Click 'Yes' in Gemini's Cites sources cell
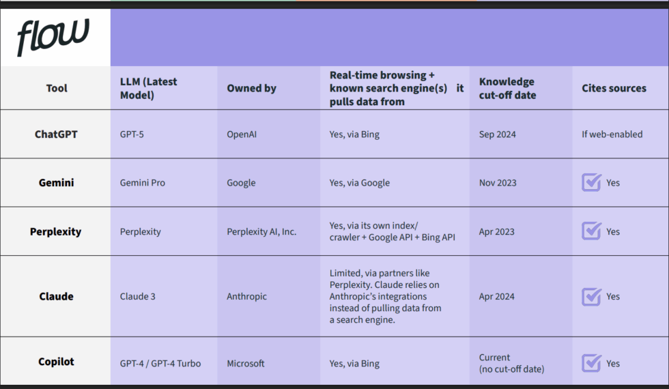The image size is (669, 389). [613, 183]
